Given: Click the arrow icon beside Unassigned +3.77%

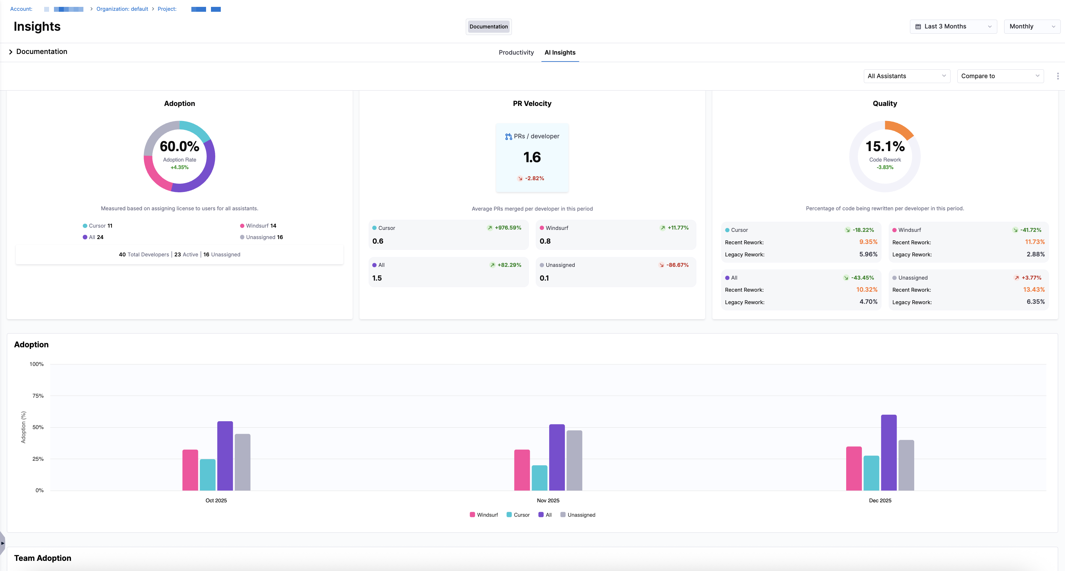Looking at the screenshot, I should (x=1017, y=278).
